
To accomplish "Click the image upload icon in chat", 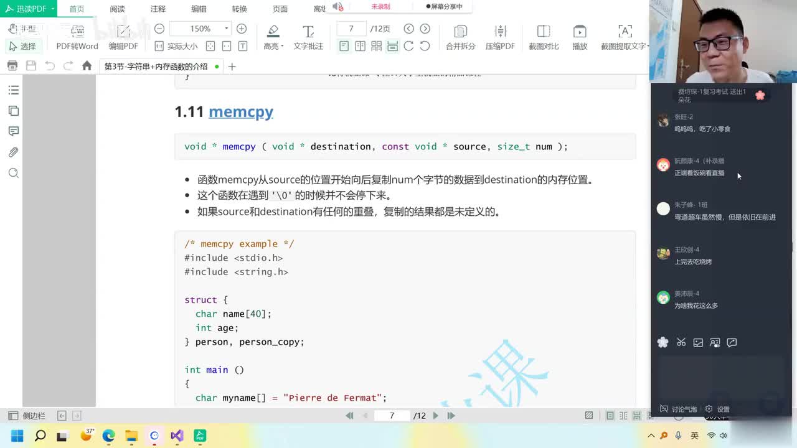I will click(x=698, y=342).
